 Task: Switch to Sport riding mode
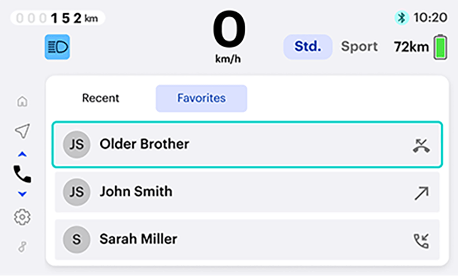click(359, 47)
